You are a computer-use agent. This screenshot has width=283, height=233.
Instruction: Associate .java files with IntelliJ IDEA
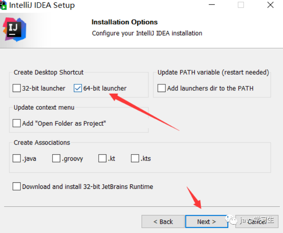(16, 158)
